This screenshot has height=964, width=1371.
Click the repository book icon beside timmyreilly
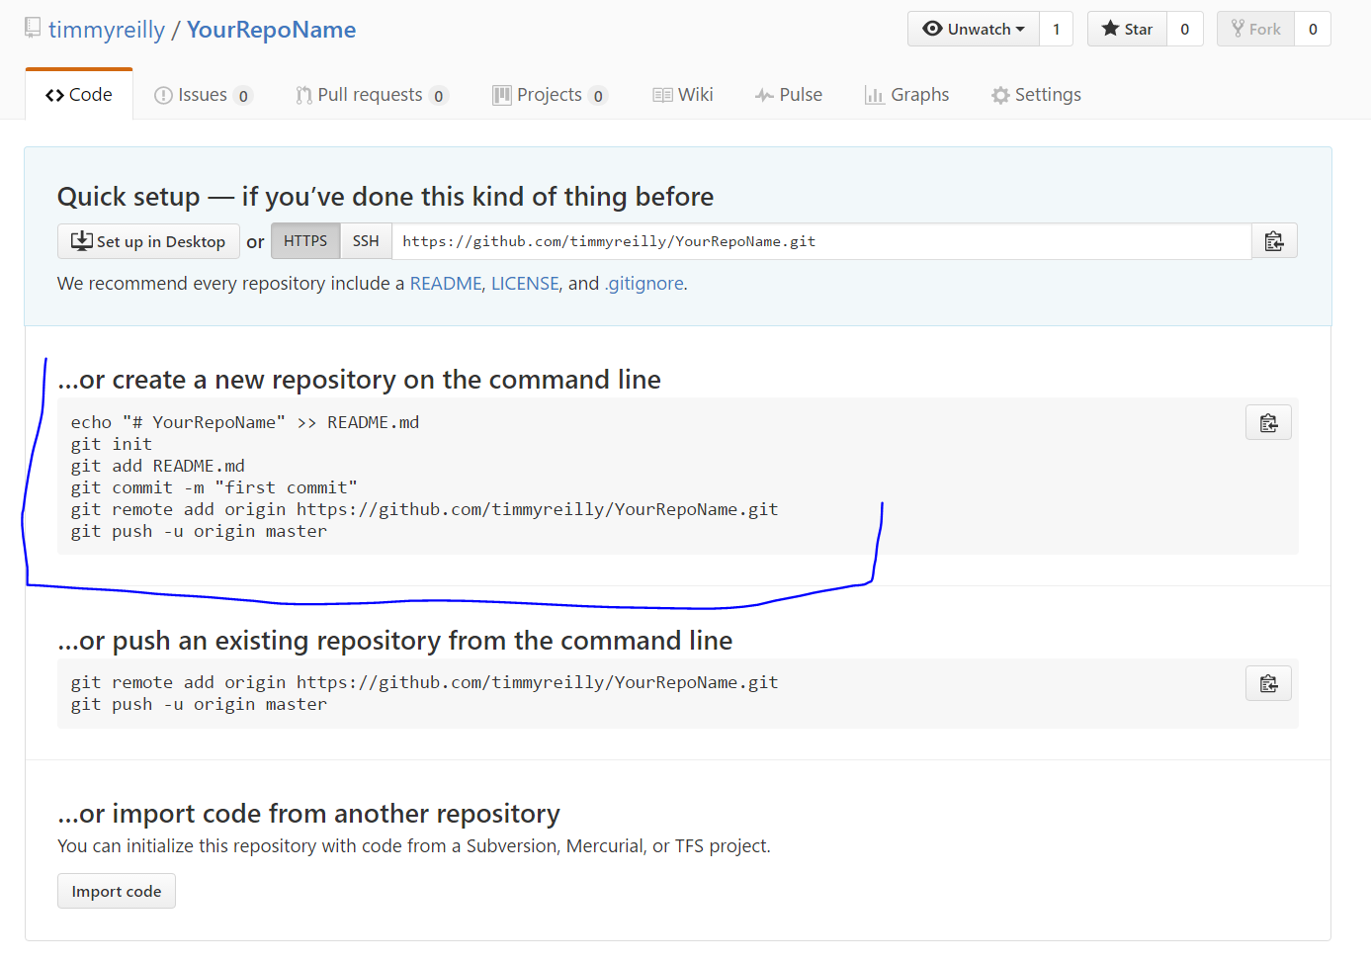(x=33, y=28)
